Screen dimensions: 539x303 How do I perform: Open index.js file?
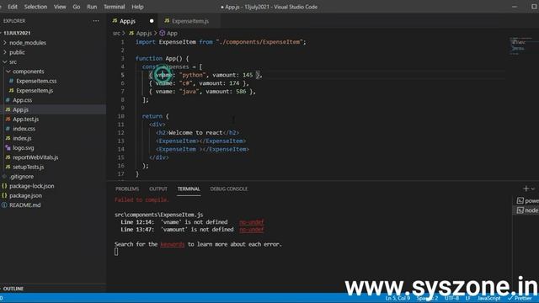pos(22,138)
